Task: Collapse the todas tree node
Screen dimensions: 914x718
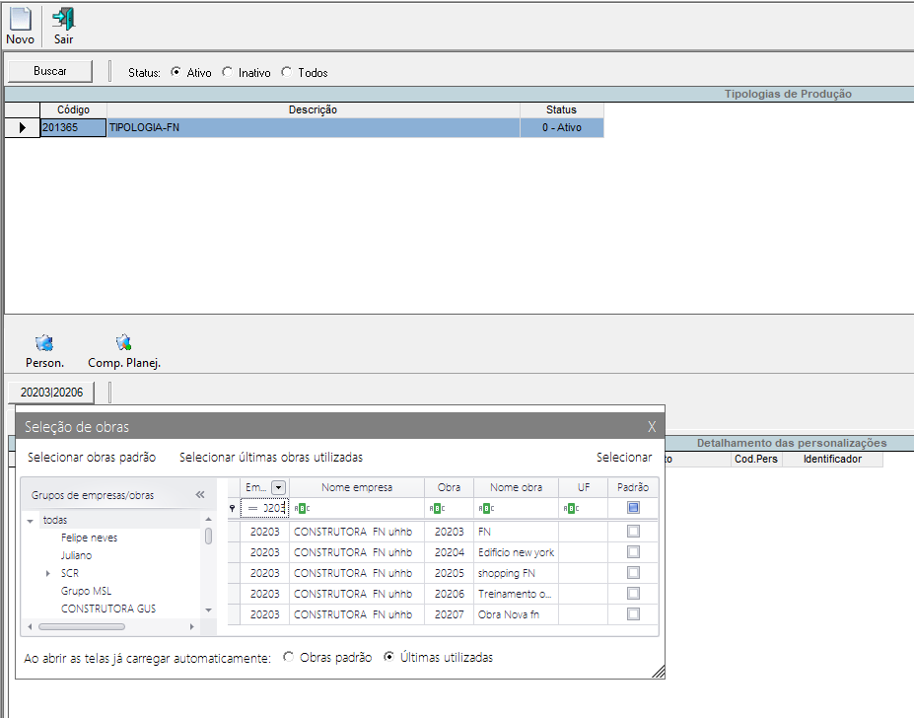Action: (31, 520)
